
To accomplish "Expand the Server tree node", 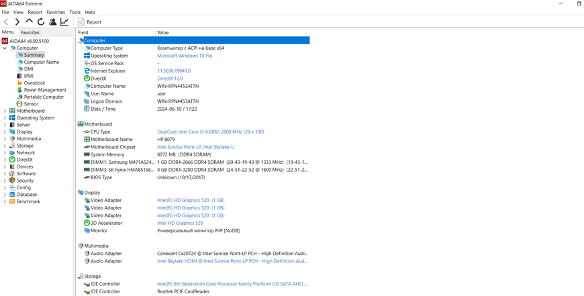I will coord(5,125).
